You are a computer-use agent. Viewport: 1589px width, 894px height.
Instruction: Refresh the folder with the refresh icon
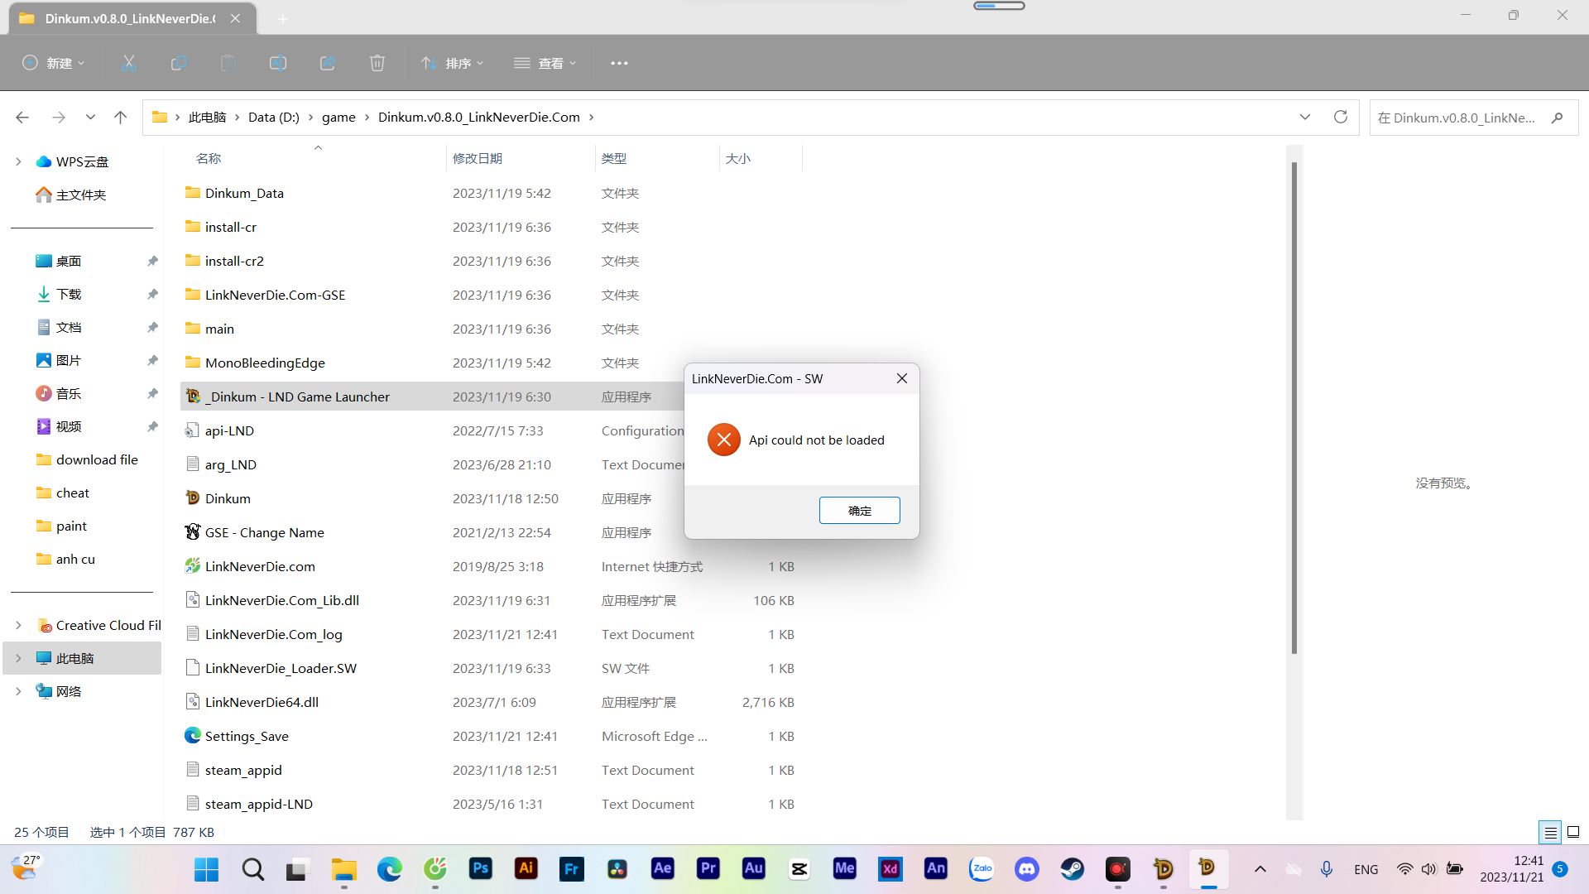click(1340, 117)
